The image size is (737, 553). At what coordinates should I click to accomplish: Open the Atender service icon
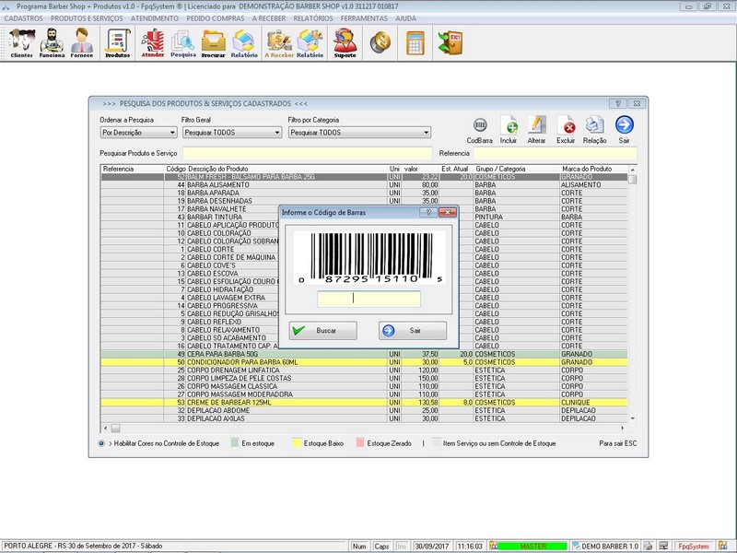click(x=152, y=42)
